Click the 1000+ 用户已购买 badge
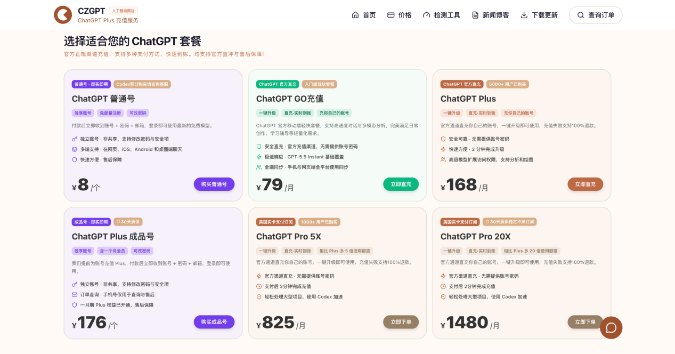This screenshot has width=675, height=354. 319,222
